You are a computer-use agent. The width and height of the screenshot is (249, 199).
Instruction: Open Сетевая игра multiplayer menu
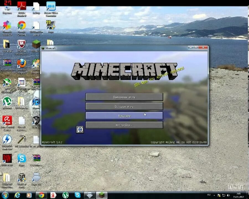pos(124,106)
